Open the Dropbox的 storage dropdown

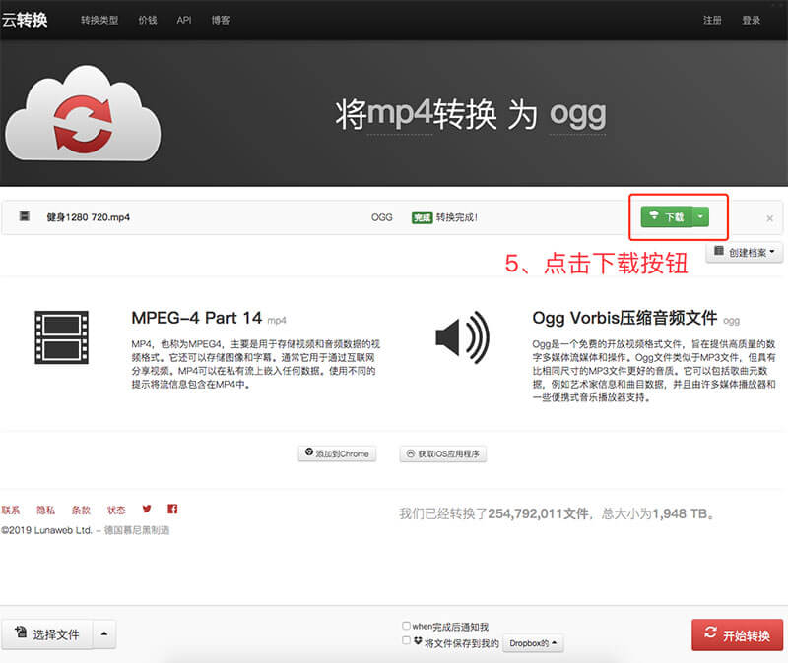click(x=533, y=643)
